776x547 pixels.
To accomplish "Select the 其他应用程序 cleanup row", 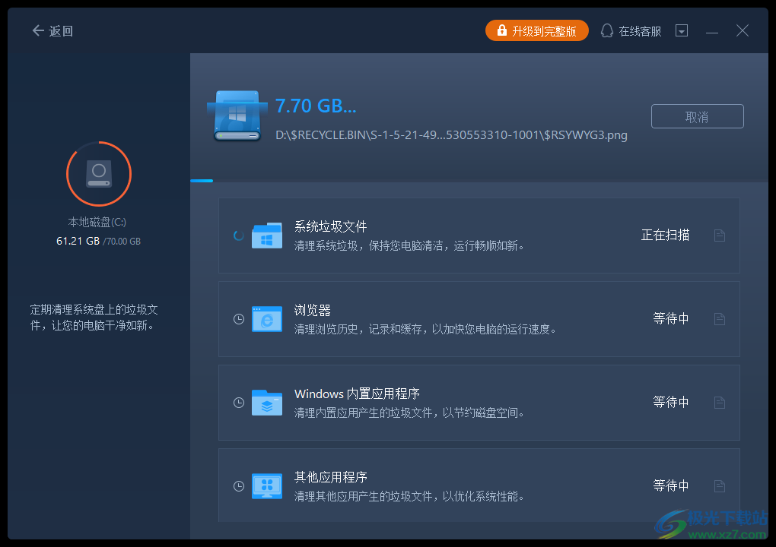I will [x=479, y=485].
